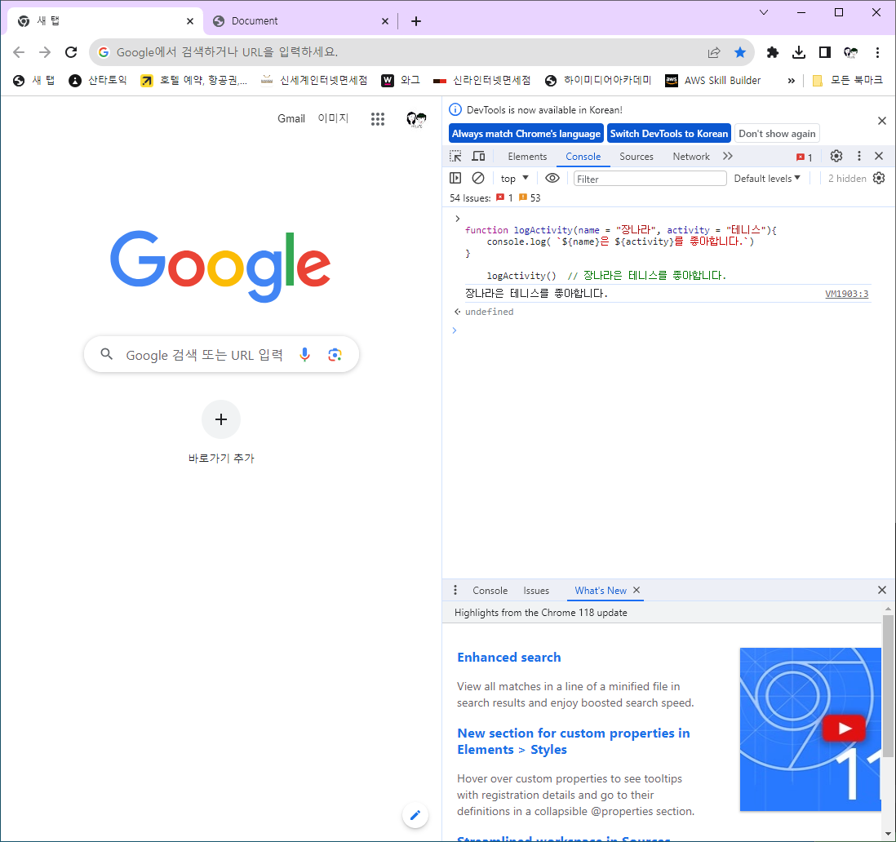Toggle DevTools device toolbar
896x842 pixels.
tap(479, 156)
